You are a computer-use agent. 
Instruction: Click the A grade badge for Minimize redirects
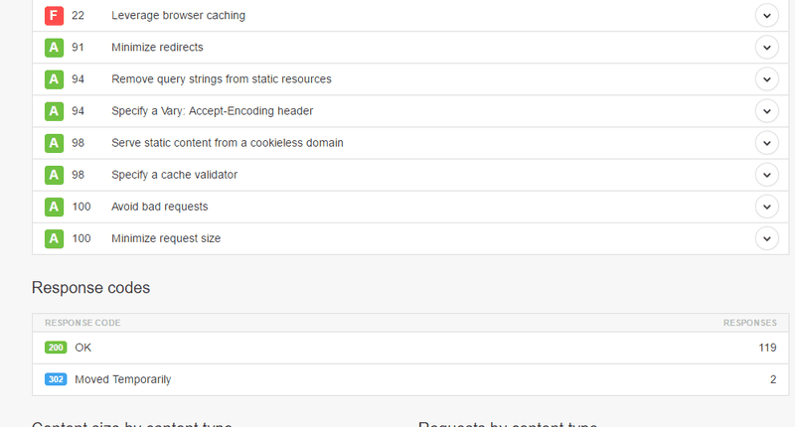point(54,48)
